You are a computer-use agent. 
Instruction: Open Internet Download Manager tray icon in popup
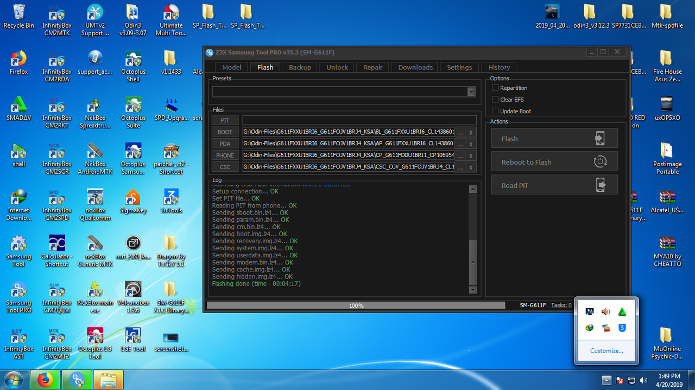coord(589,328)
